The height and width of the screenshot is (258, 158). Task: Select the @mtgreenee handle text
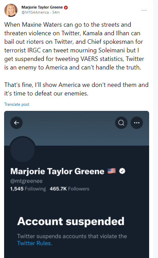26,181
